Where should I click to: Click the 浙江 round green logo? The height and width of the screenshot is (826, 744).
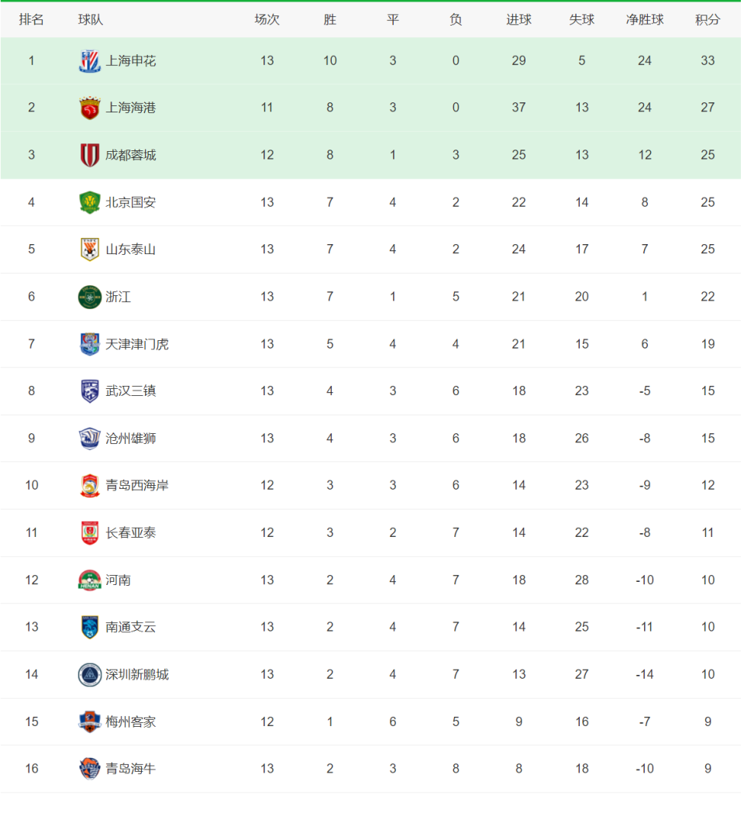coord(90,297)
